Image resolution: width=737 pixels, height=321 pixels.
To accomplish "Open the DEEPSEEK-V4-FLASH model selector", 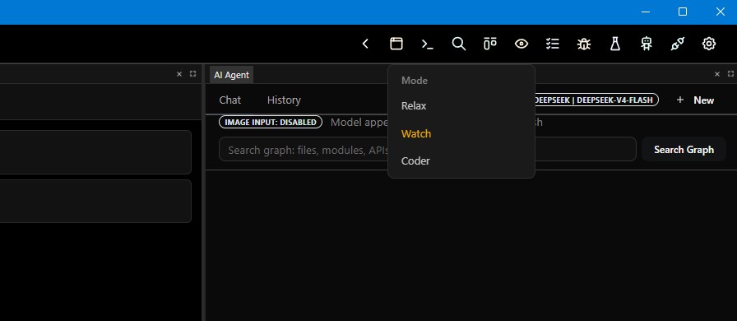I will (x=596, y=100).
